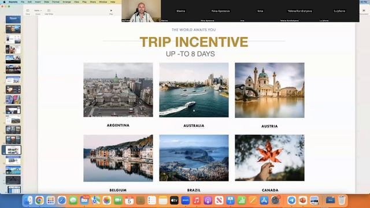Open Telegram from the Dock

click(291, 200)
